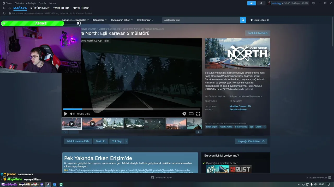Click the Mağazada ara search field
Screen dimensions: 334x187
click(x=201, y=20)
